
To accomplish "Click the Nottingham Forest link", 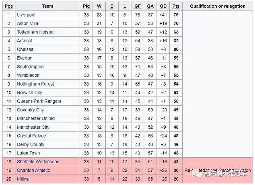I will click(35, 84).
